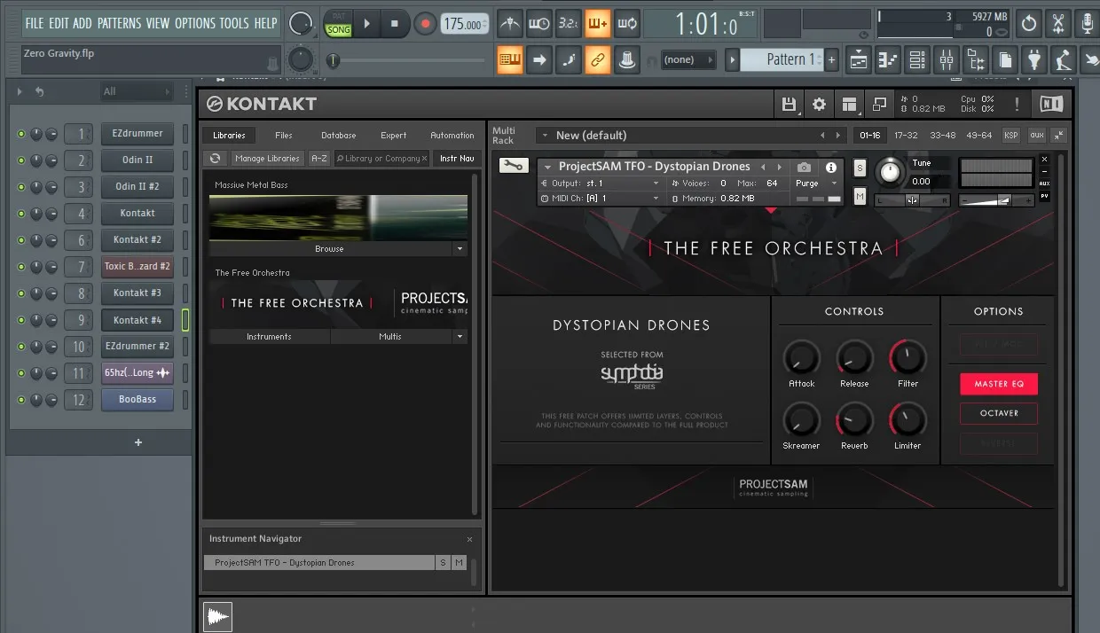Click the typing keyboard to piano icon
This screenshot has width=1100, height=633.
pyautogui.click(x=509, y=60)
